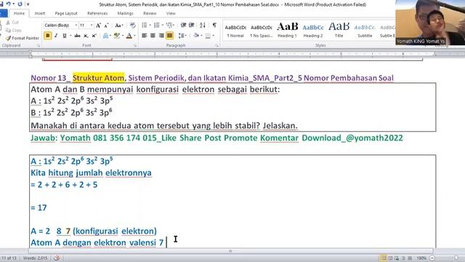Toggle Strikethrough formatting
This screenshot has height=262, width=465.
pos(78,36)
